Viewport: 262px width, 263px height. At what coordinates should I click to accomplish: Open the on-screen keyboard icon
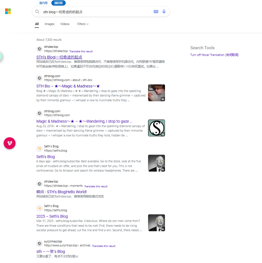(x=156, y=12)
